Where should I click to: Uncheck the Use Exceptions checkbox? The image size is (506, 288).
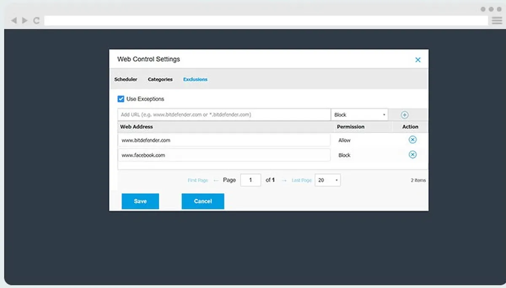(121, 99)
